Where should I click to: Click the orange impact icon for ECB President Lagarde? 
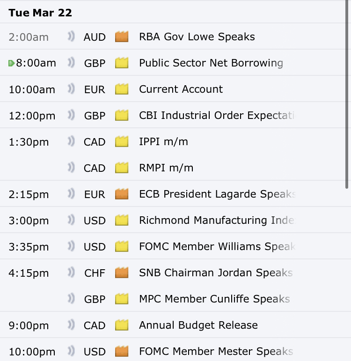tap(122, 194)
